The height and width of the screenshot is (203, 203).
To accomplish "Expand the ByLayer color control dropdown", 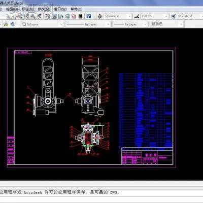I will (x=61, y=24).
